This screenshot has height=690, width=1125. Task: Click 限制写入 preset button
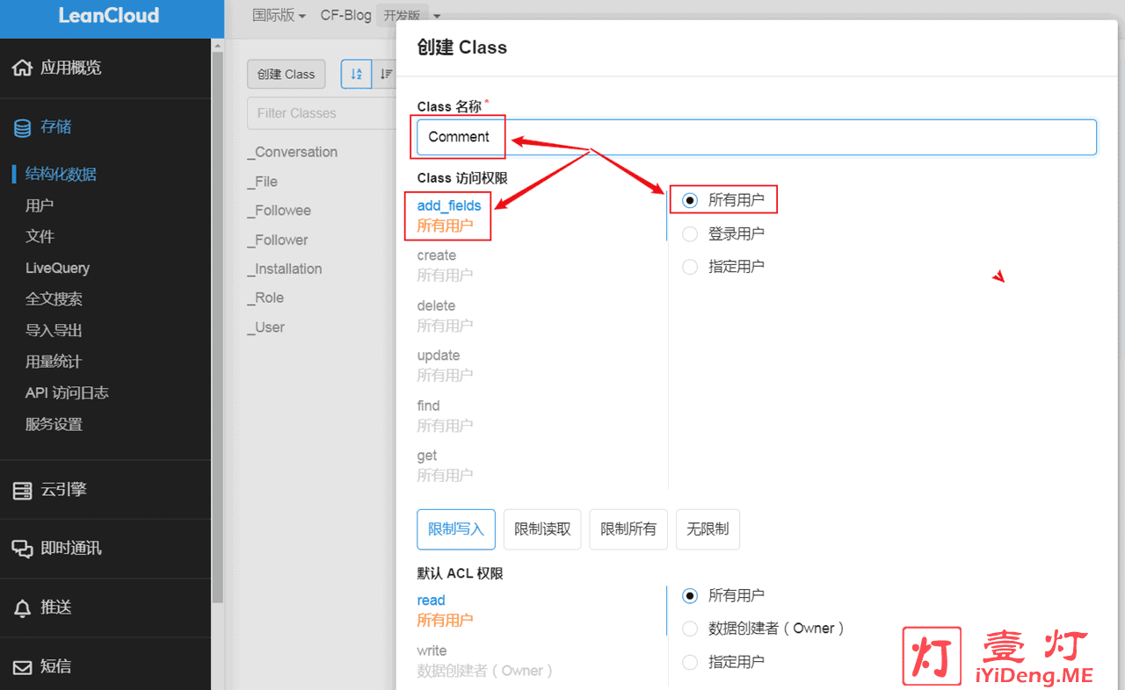(x=456, y=529)
